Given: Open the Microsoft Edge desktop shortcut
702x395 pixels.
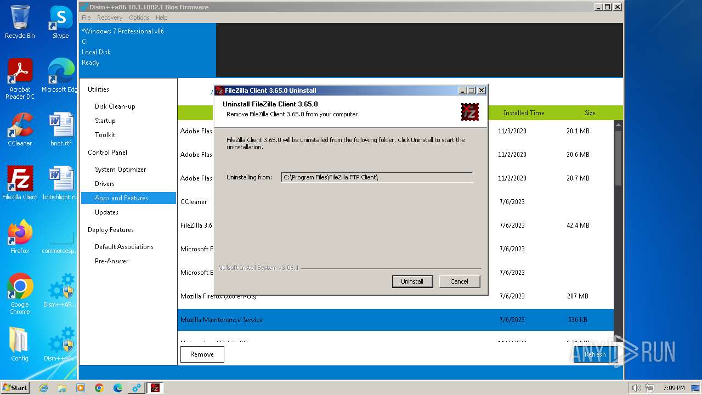Looking at the screenshot, I should pos(60,75).
